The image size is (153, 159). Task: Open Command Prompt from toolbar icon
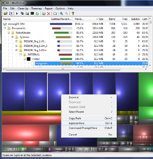point(32,14)
